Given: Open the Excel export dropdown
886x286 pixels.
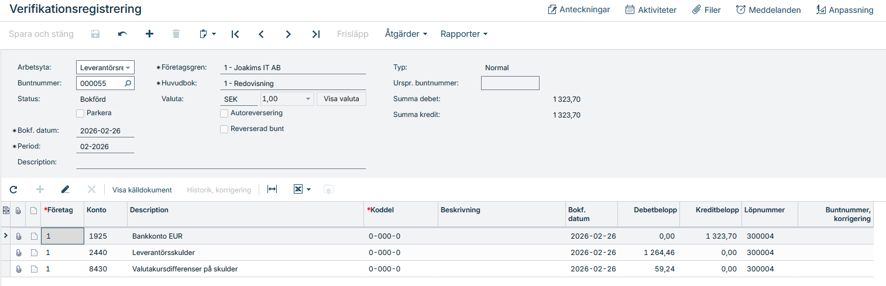Looking at the screenshot, I should (303, 189).
